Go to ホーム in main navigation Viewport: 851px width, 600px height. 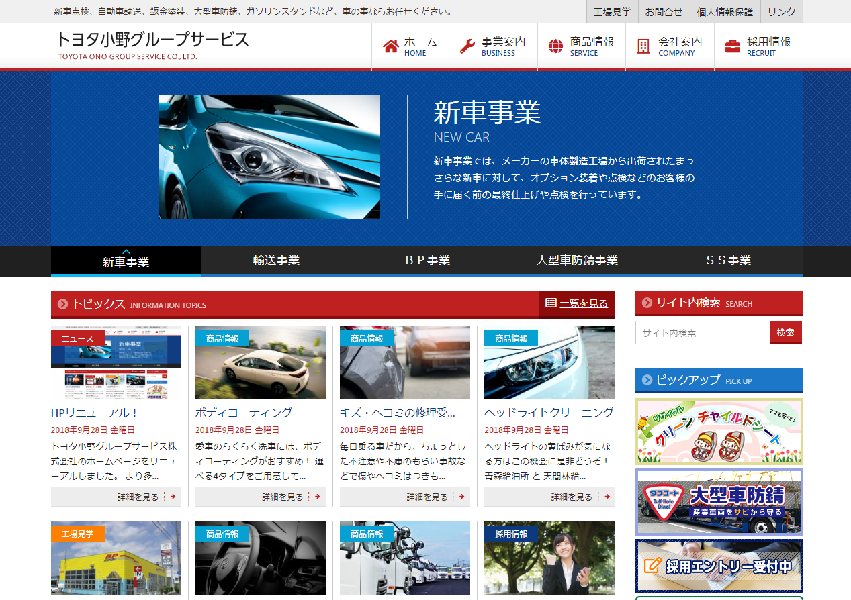click(x=410, y=46)
